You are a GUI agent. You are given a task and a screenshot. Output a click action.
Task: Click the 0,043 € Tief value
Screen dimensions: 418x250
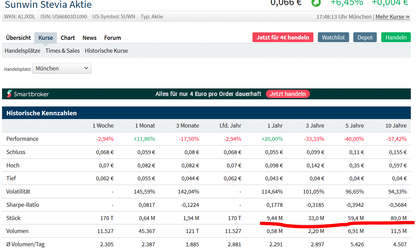274,178
